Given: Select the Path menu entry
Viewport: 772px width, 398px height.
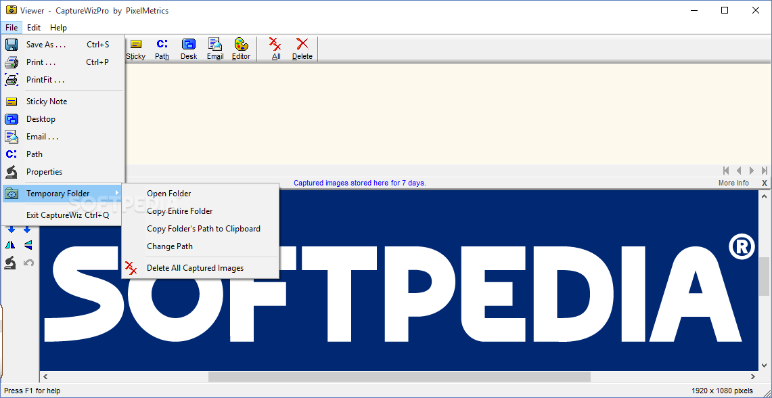Looking at the screenshot, I should point(63,154).
